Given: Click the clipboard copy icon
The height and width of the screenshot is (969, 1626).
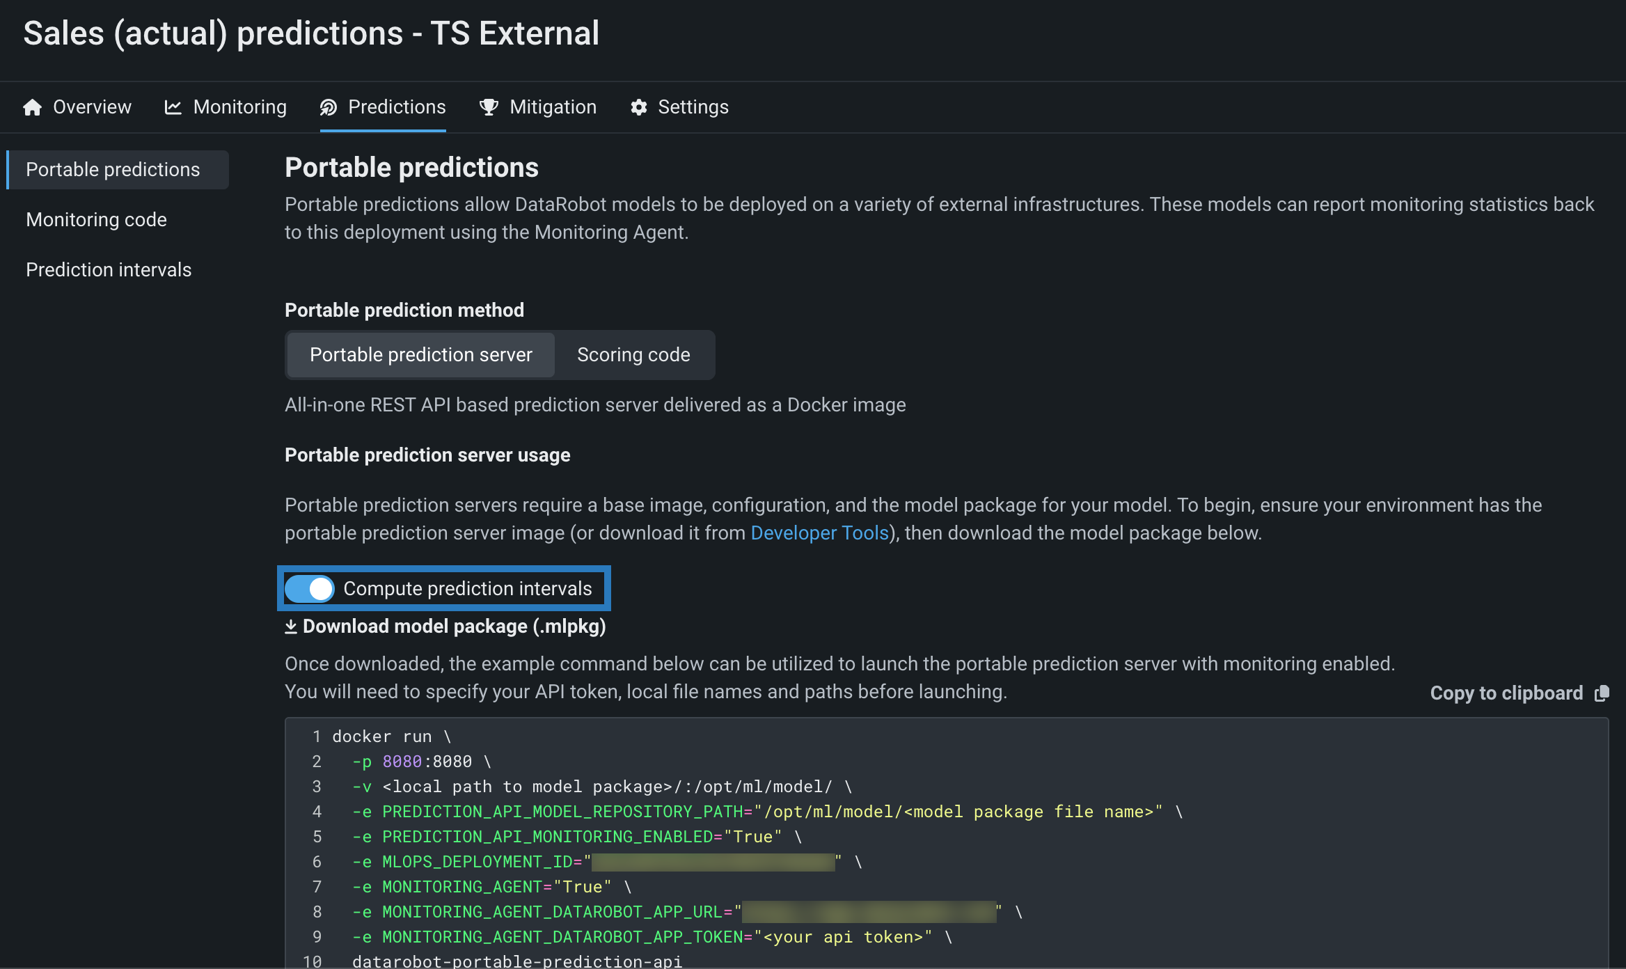Looking at the screenshot, I should [x=1602, y=693].
